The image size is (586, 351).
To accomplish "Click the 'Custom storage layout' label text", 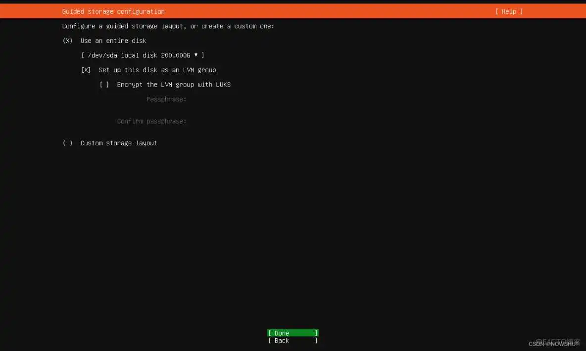I will (119, 143).
